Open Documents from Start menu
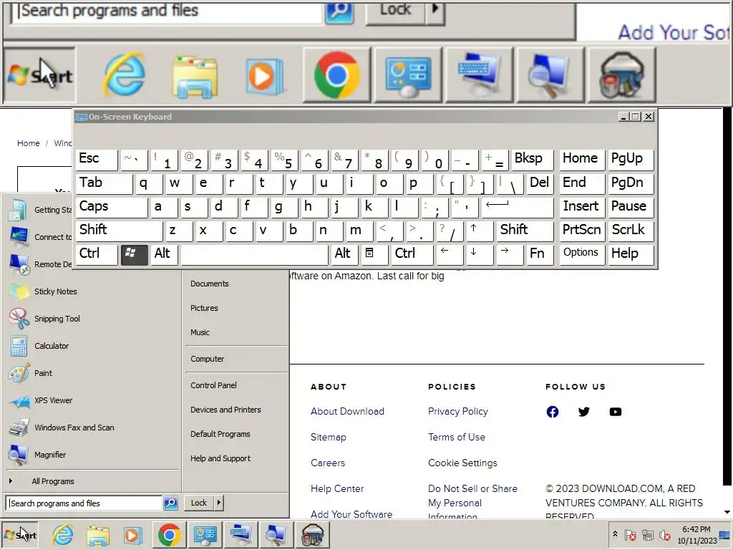This screenshot has width=733, height=550. pos(210,284)
